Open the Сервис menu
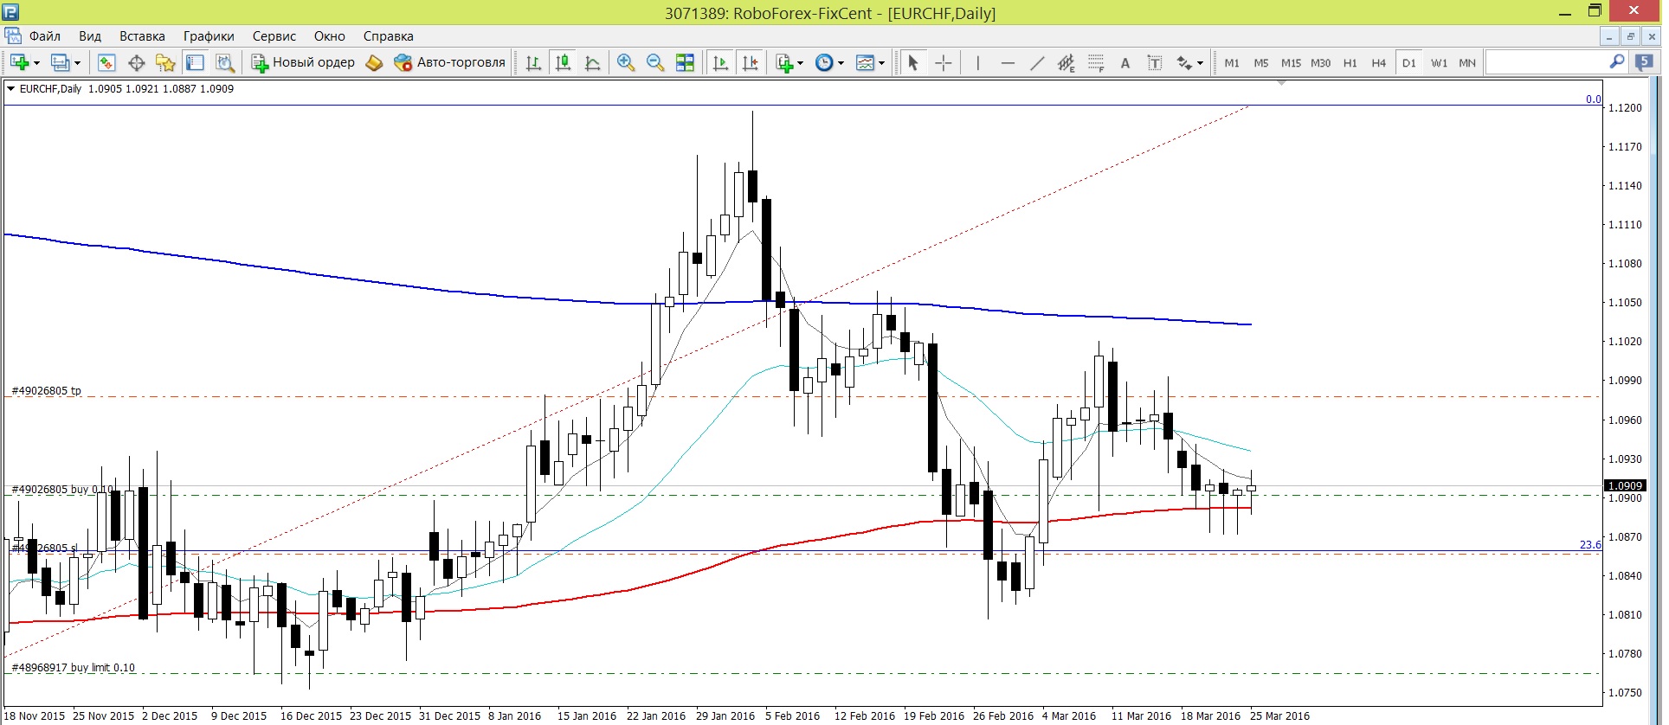Screen dimensions: 1669x725 pyautogui.click(x=274, y=36)
